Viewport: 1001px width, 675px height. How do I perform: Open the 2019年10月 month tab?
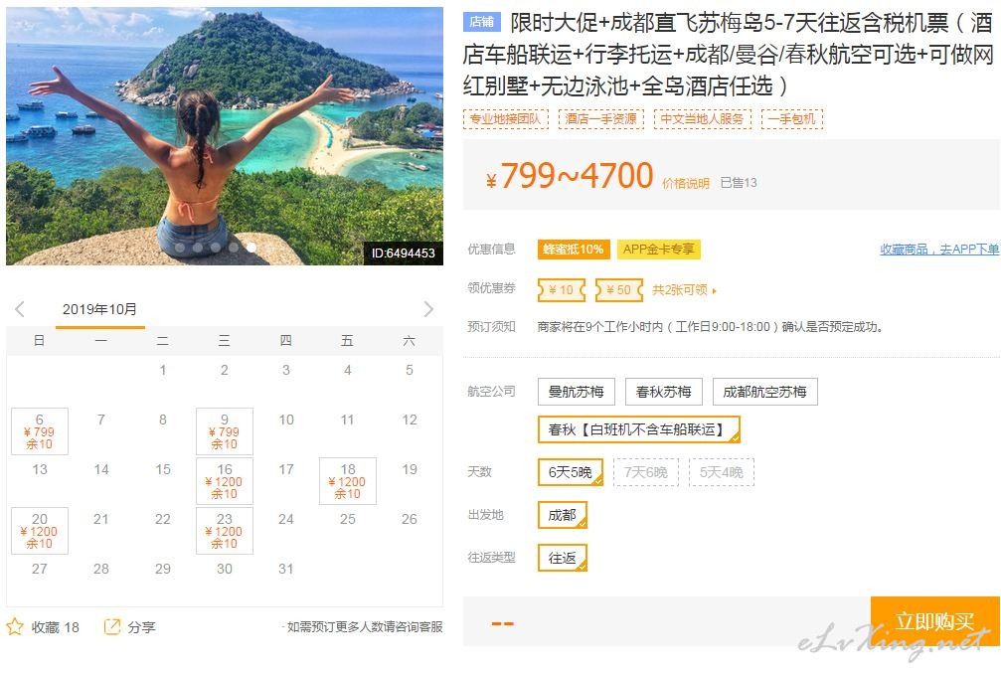(x=99, y=310)
